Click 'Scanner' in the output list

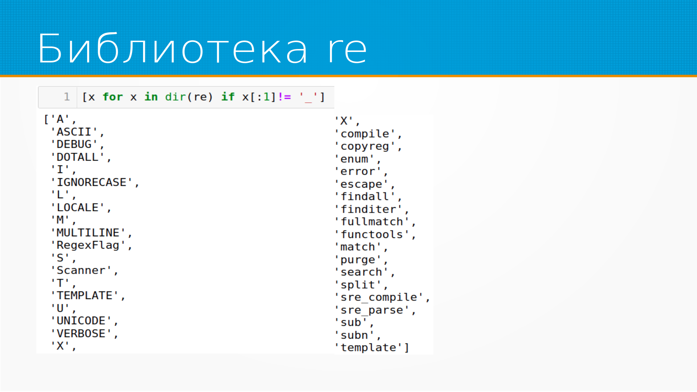point(81,270)
